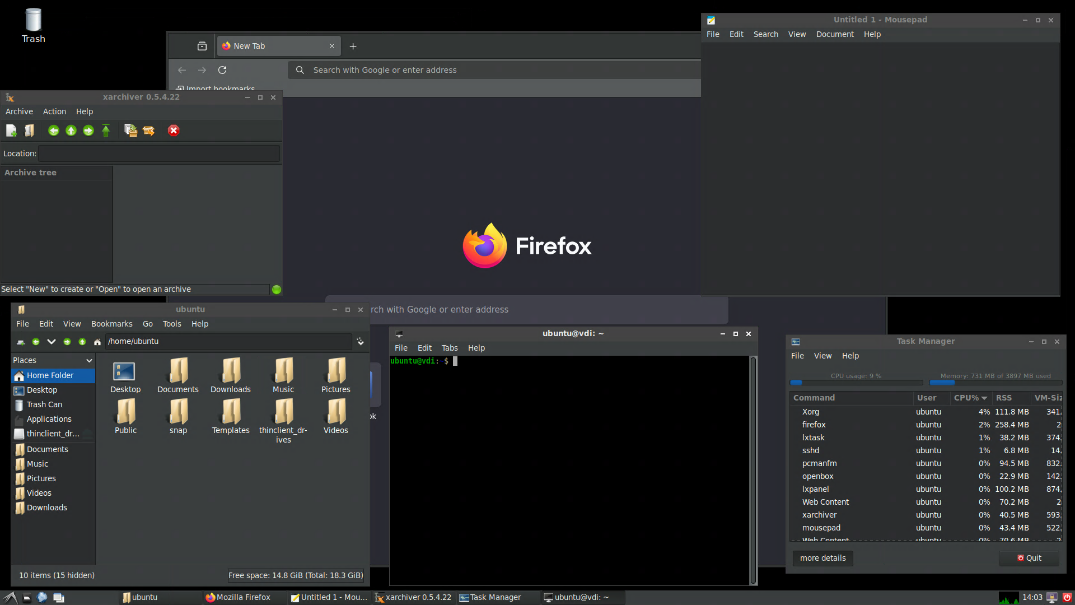Screen dimensions: 1075x605
Task: Open a new Firefox tab with plus icon
Action: (353, 46)
